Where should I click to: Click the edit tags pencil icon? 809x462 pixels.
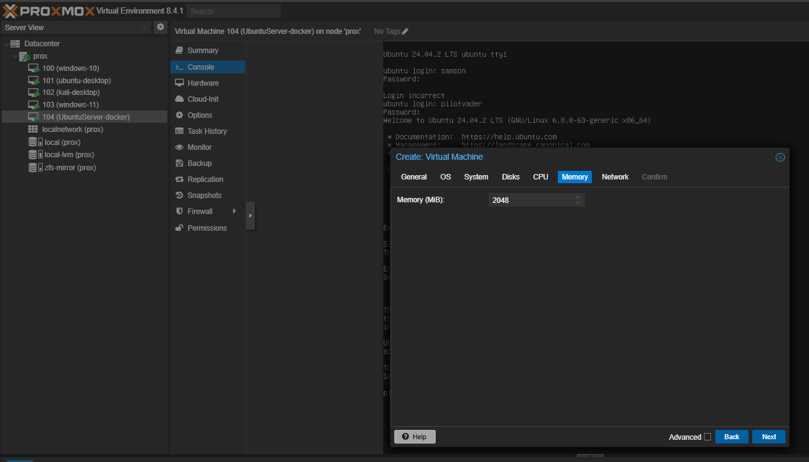(405, 31)
